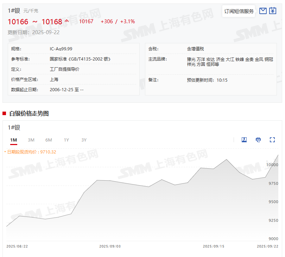Viewport: 285px width, 257px height.
Task: Download the chart as an image
Action: (244, 140)
